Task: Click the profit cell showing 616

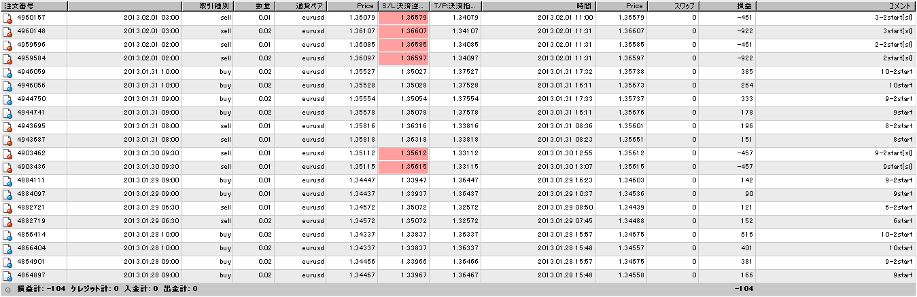Action: [742, 235]
